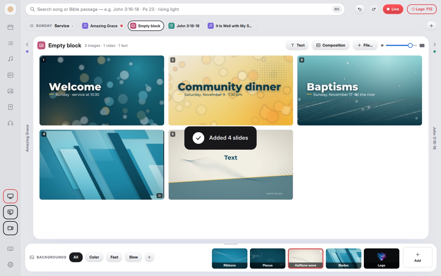Switch to the John 3:16-18 tab
The height and width of the screenshot is (276, 441).
[x=185, y=26]
